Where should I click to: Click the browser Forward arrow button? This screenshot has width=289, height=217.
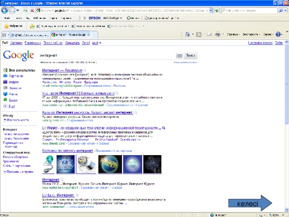click(x=12, y=10)
